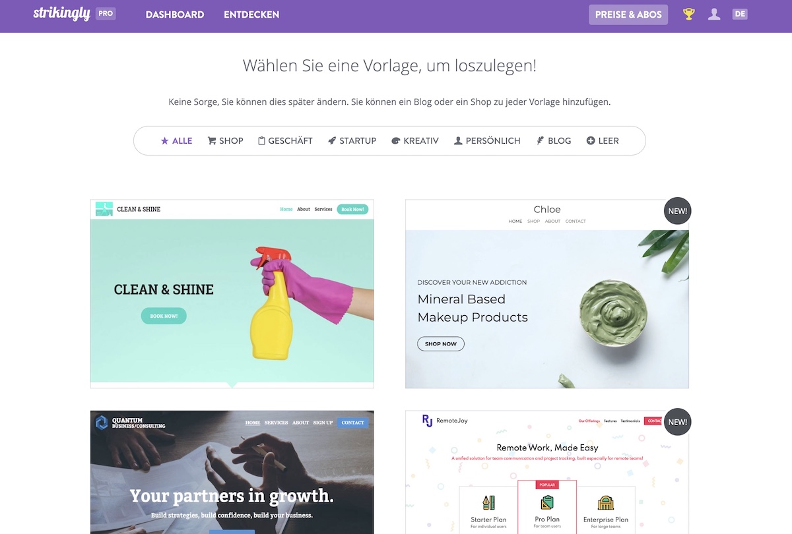Open the trophy rewards icon
This screenshot has height=534, width=792.
[689, 14]
